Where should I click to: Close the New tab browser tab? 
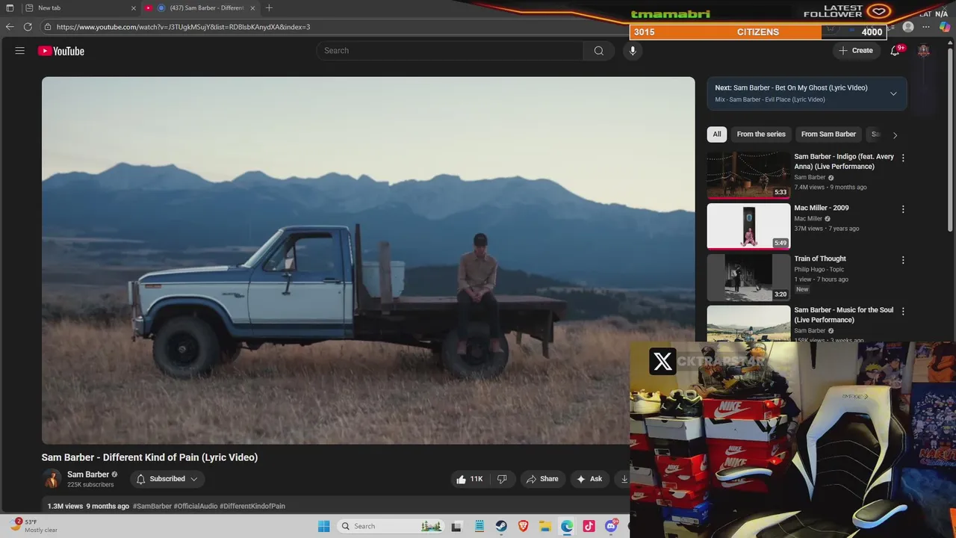134,8
